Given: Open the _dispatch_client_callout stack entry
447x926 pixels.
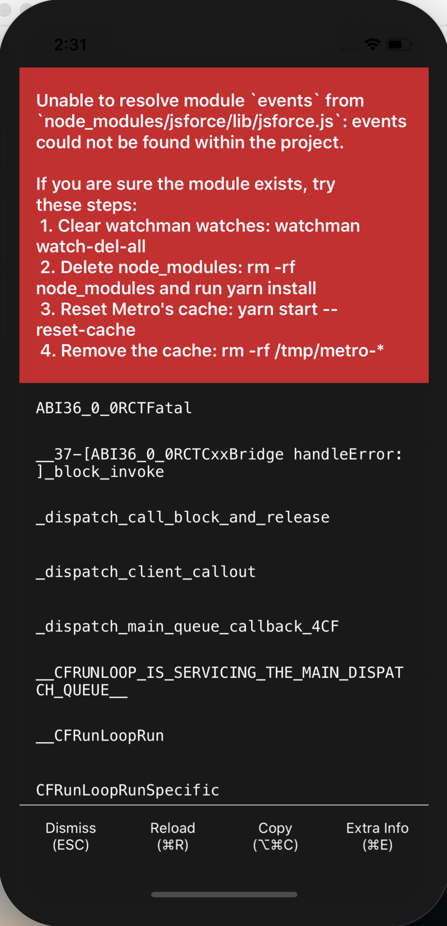Looking at the screenshot, I should (145, 571).
